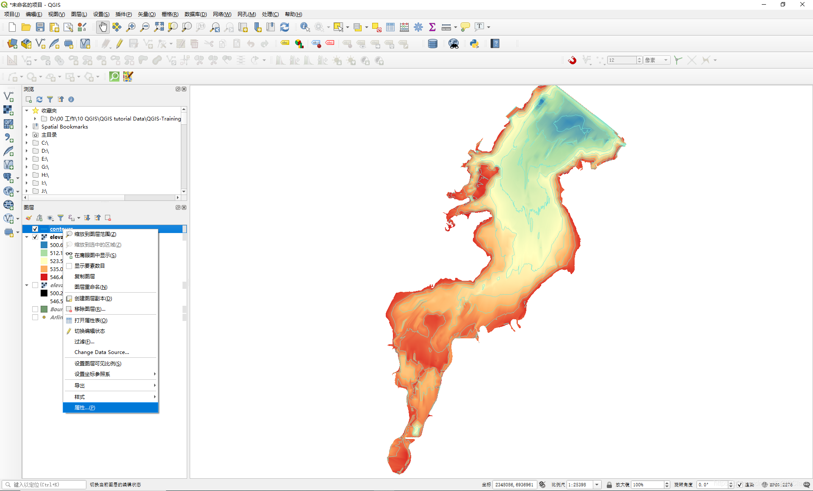Open the Raster menu
Viewport: 813px width, 491px height.
pos(170,14)
